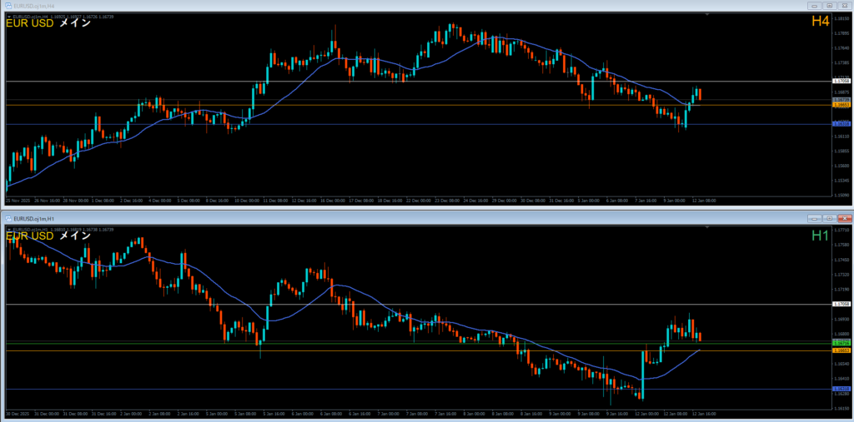Image resolution: width=854 pixels, height=422 pixels.
Task: Click the H4 chart window title icon
Action: point(7,5)
